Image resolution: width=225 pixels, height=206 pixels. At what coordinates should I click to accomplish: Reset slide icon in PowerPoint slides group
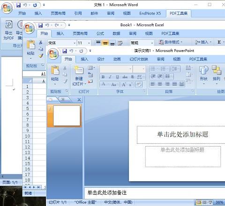tap(90, 74)
